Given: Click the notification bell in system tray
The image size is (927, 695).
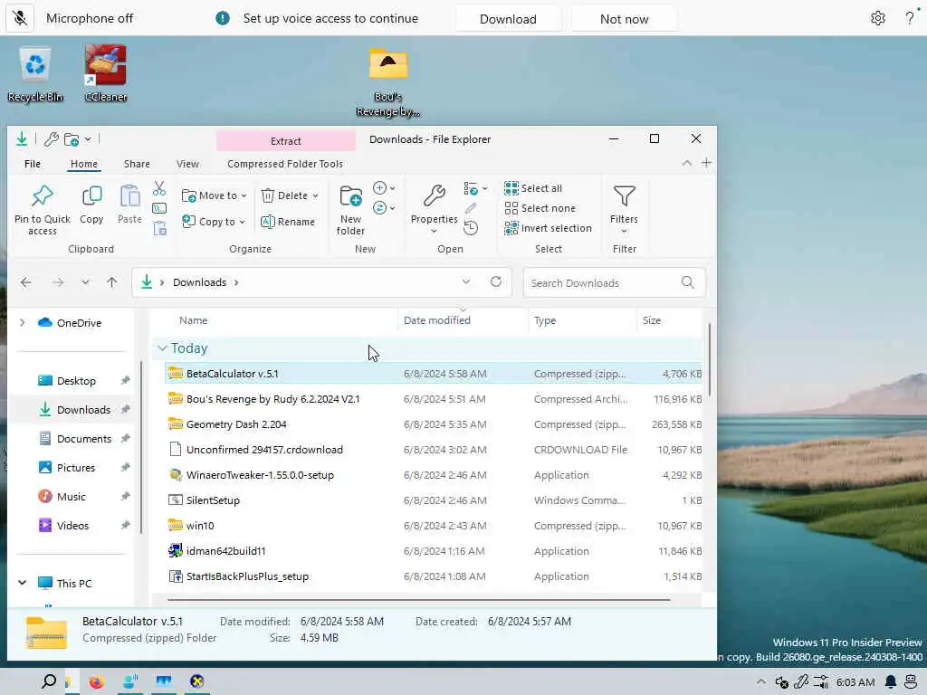Looking at the screenshot, I should click(891, 682).
